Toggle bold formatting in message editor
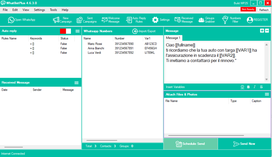 tap(248, 87)
